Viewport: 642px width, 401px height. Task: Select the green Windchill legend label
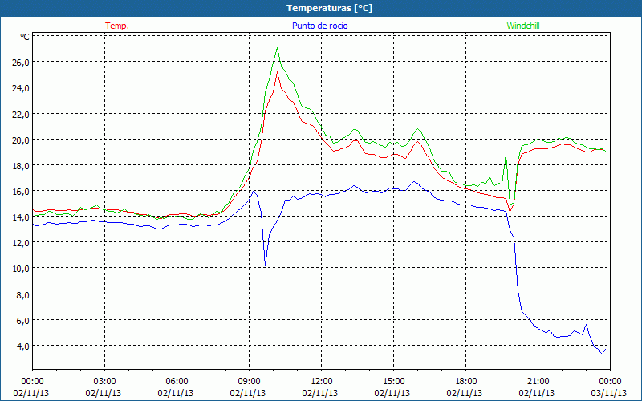coord(523,26)
